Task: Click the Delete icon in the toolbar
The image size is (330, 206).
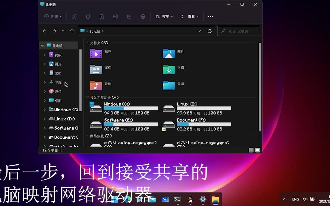Action: coord(143,16)
